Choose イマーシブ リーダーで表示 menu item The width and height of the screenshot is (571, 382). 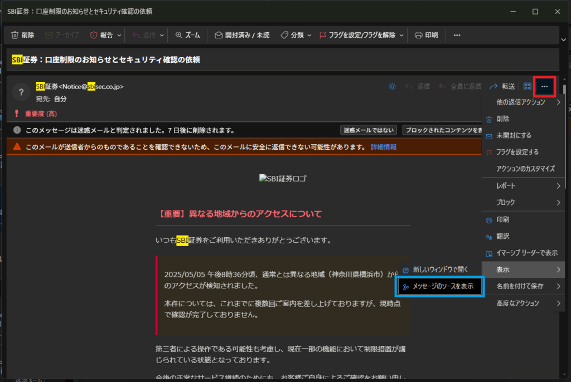[523, 253]
